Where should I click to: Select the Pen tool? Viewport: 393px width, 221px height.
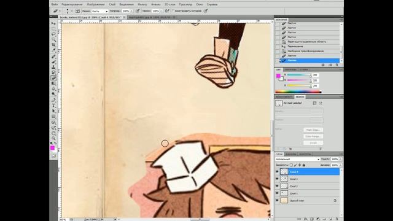pos(53,100)
